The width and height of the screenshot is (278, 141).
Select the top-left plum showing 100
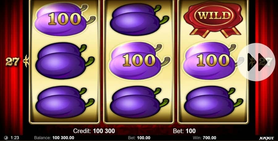tap(65, 19)
